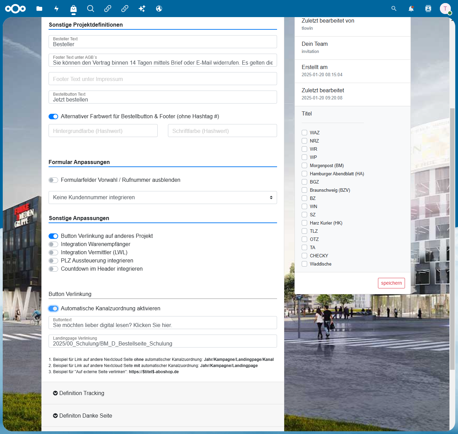Focus the Landingpage Verlinkung field
Screen dimensions: 458x434
[163, 341]
